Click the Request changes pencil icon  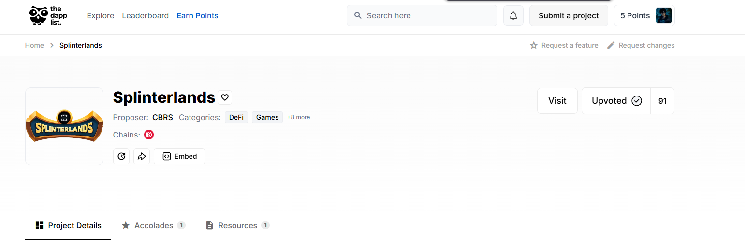611,45
